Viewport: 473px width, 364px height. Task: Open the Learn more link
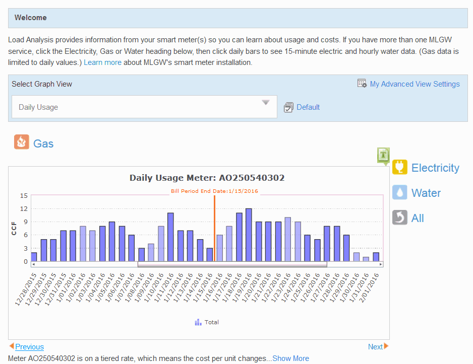pos(102,62)
